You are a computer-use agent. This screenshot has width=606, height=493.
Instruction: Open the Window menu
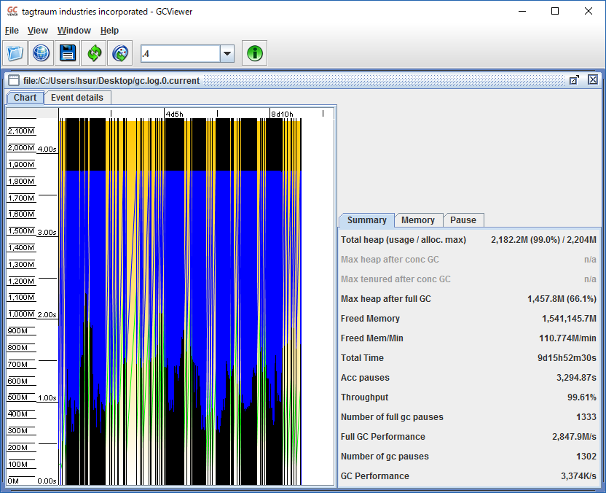(74, 31)
